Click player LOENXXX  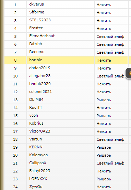pos(38,179)
